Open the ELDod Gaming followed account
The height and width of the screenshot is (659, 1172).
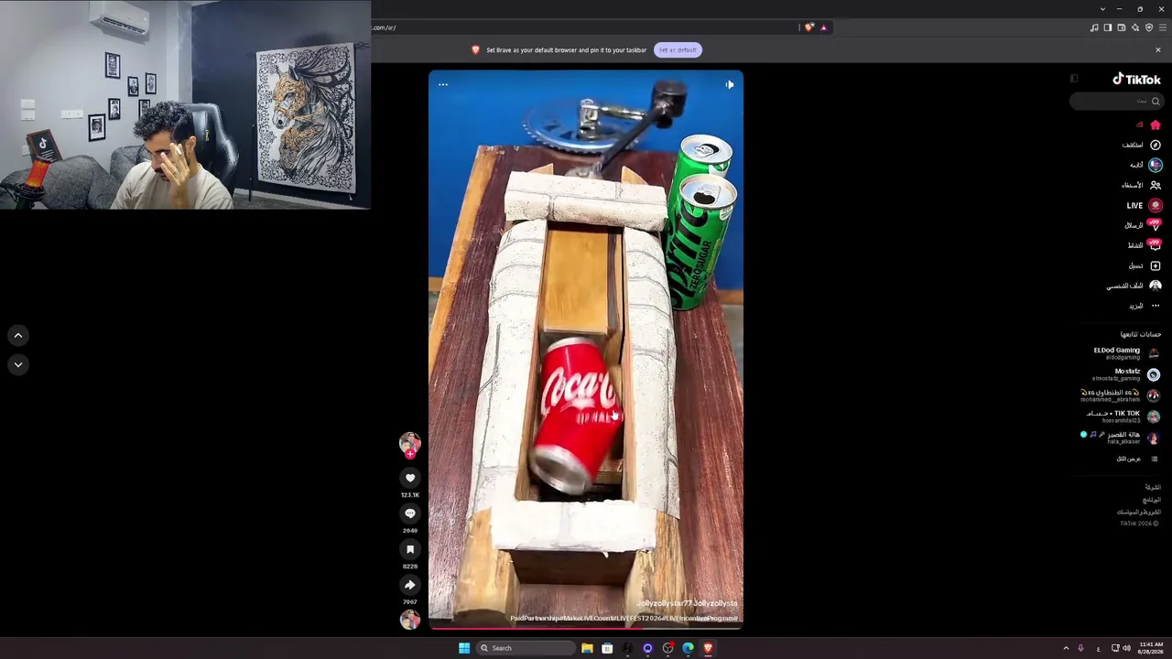1126,352
